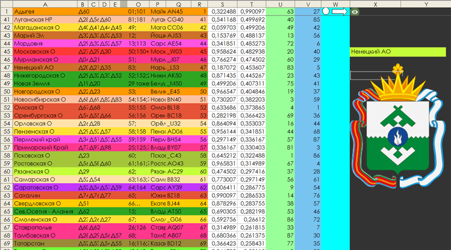Toggle the eye visibility icon in row 1

pos(355,12)
